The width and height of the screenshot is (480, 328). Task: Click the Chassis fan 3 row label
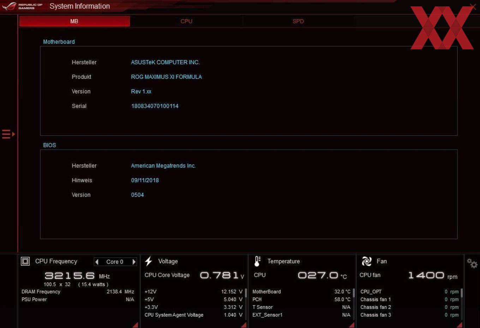(x=376, y=315)
